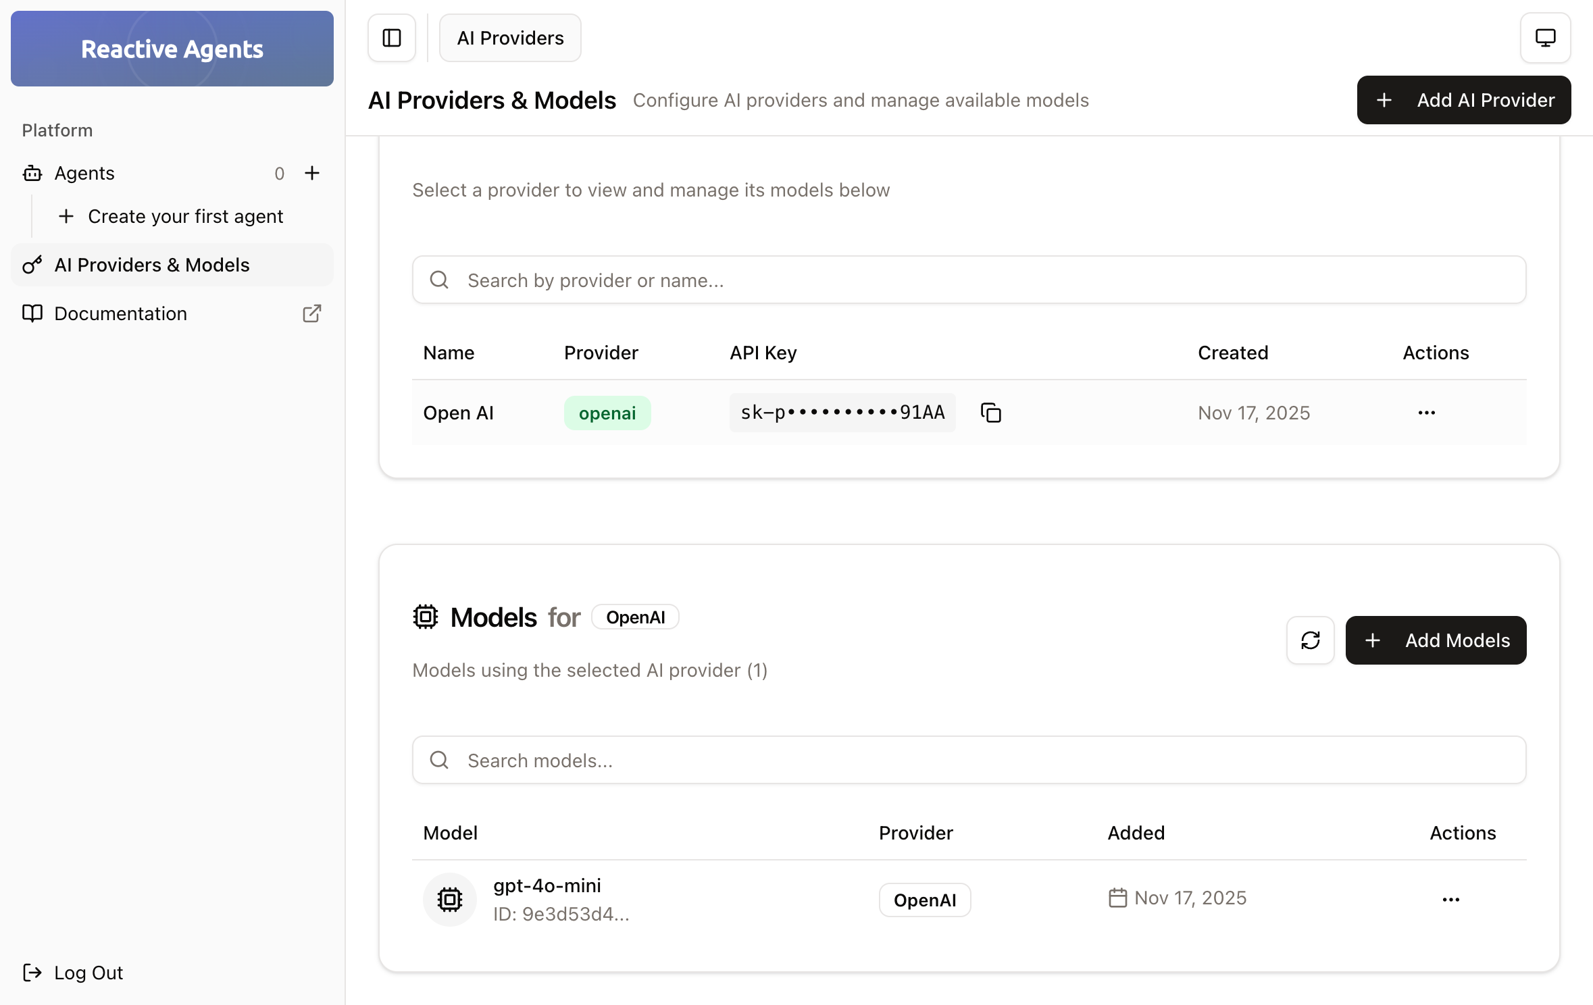Viewport: 1593px width, 1005px height.
Task: Click the OpenAI provider badge in Models header
Action: coord(634,616)
